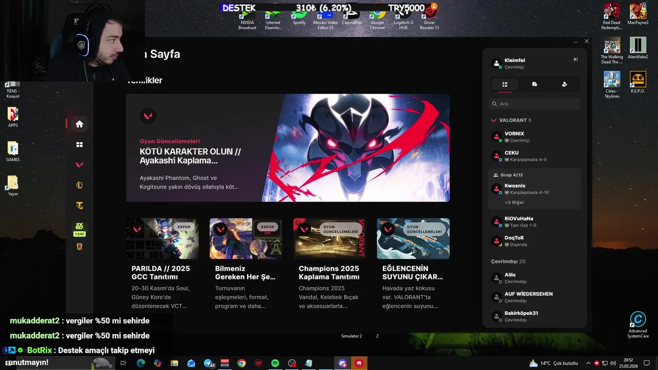The height and width of the screenshot is (370, 658).
Task: Collapse the Çevrimdışı 20 group
Action: 508,262
